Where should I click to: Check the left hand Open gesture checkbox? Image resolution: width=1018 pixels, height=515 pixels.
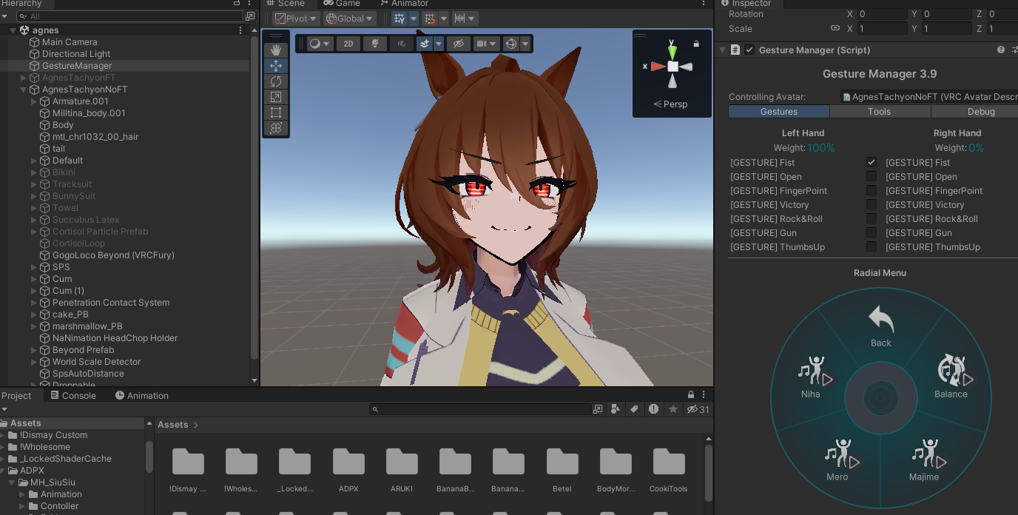tap(872, 177)
